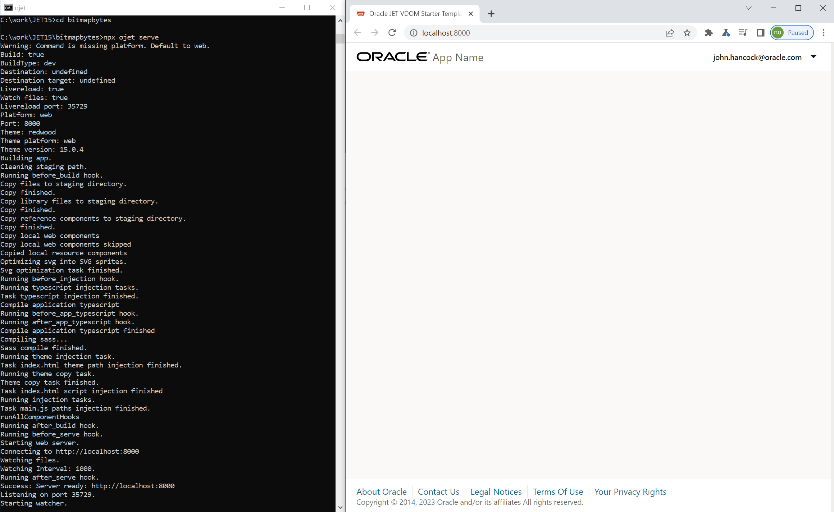The height and width of the screenshot is (512, 834).
Task: Open the media control playlist icon
Action: click(743, 33)
